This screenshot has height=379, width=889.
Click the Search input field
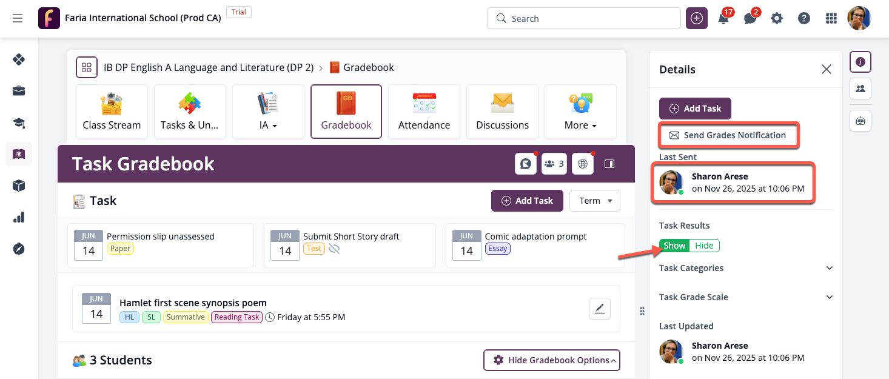coord(583,19)
